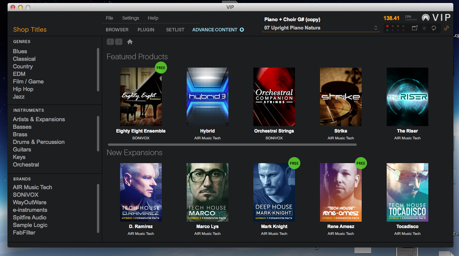Screen dimensions: 459x256
Task: Open The Riser product cover
Action: point(407,97)
